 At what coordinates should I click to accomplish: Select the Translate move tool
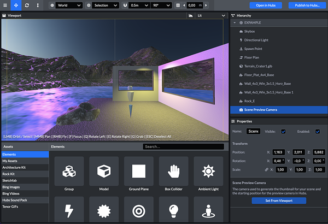16,5
